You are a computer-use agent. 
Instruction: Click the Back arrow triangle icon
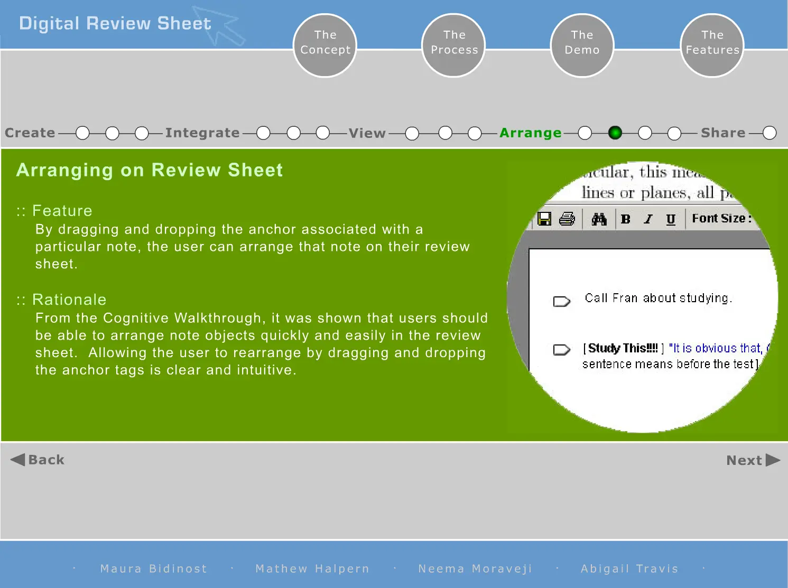click(17, 460)
